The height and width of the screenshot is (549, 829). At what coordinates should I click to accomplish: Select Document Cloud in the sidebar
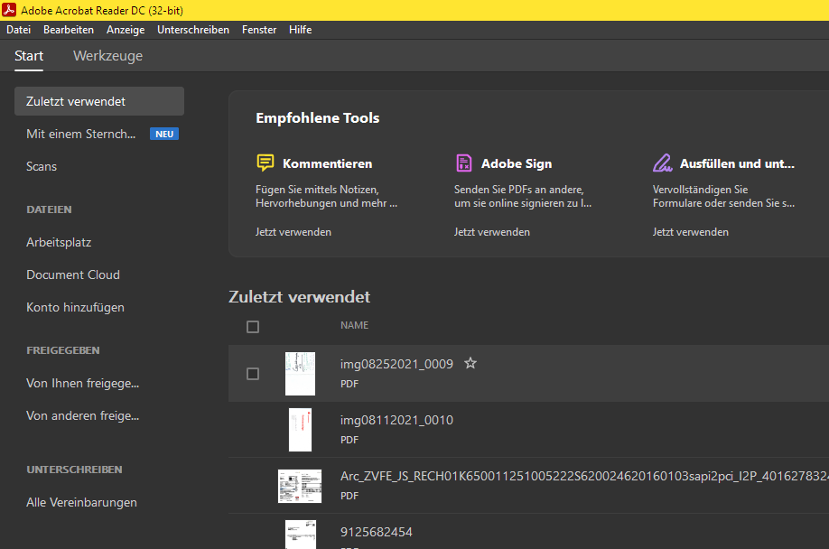tap(73, 274)
